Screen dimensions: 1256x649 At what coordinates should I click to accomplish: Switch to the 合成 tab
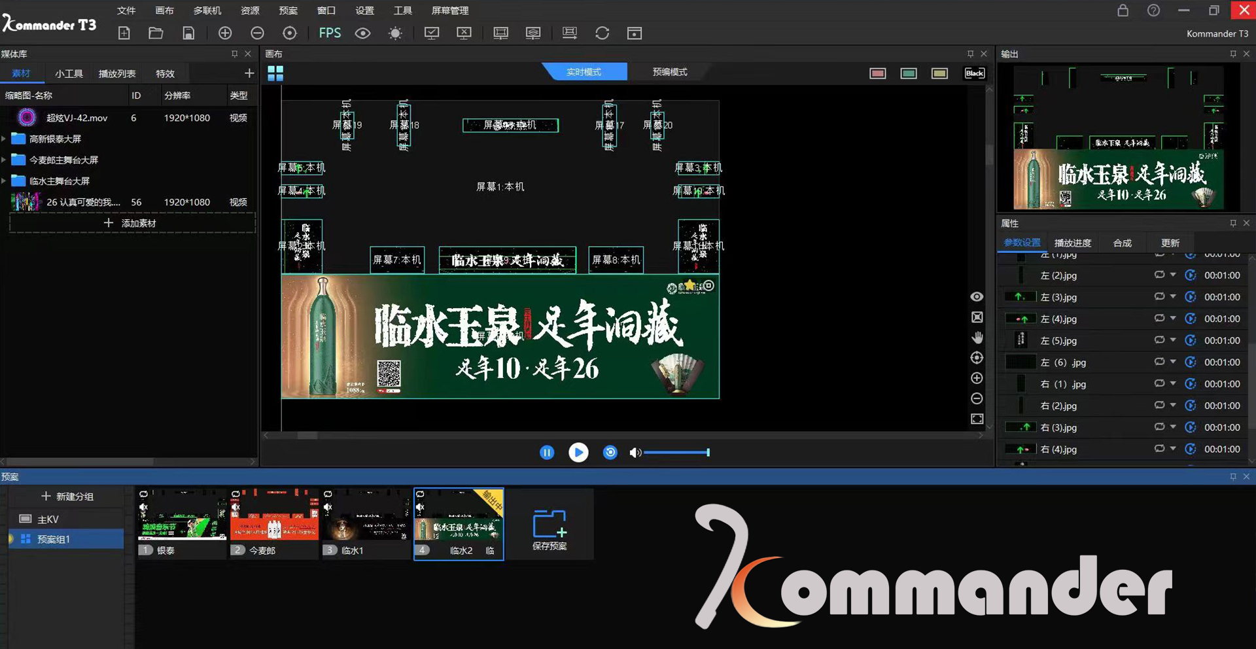click(x=1122, y=243)
